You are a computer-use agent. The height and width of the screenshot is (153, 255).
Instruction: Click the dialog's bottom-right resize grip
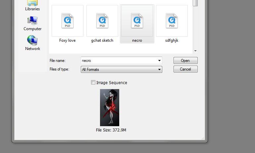pyautogui.click(x=203, y=138)
